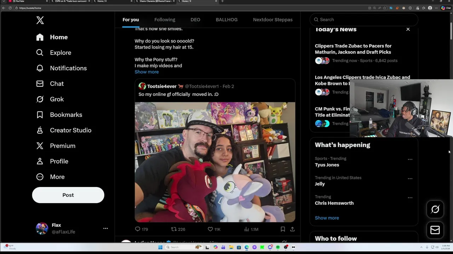453x254 pixels.
Task: Open Chat in the left sidebar
Action: [50, 84]
